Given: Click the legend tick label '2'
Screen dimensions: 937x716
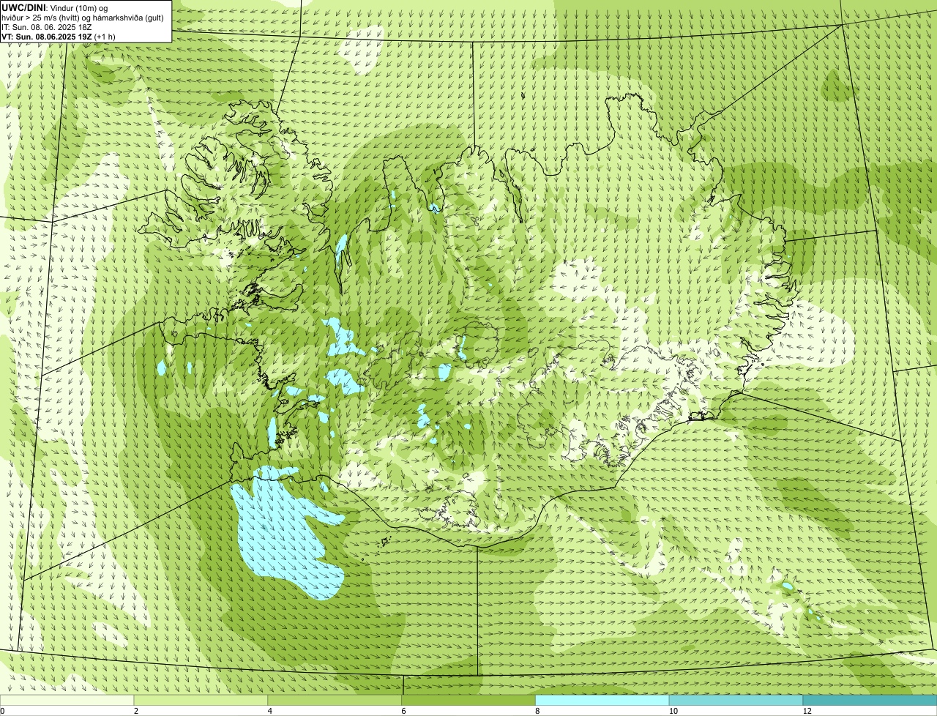Looking at the screenshot, I should [136, 711].
